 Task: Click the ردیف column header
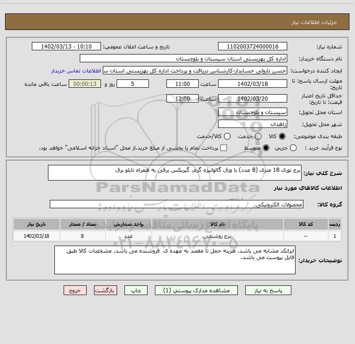click(x=335, y=224)
